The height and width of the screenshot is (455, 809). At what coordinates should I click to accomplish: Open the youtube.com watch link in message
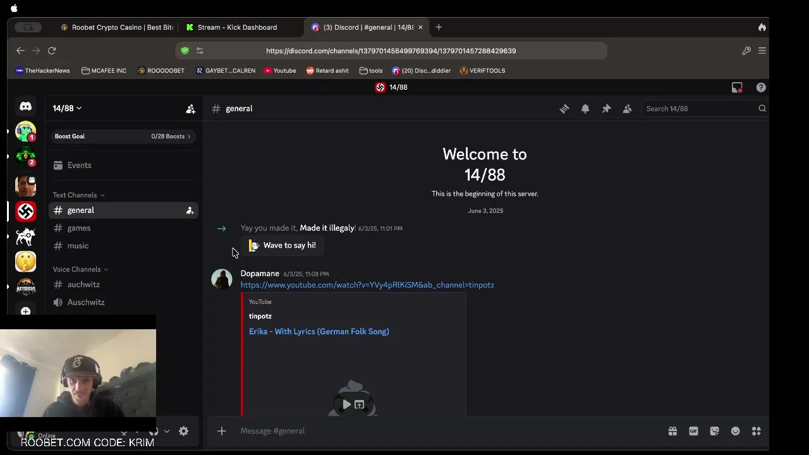click(367, 285)
